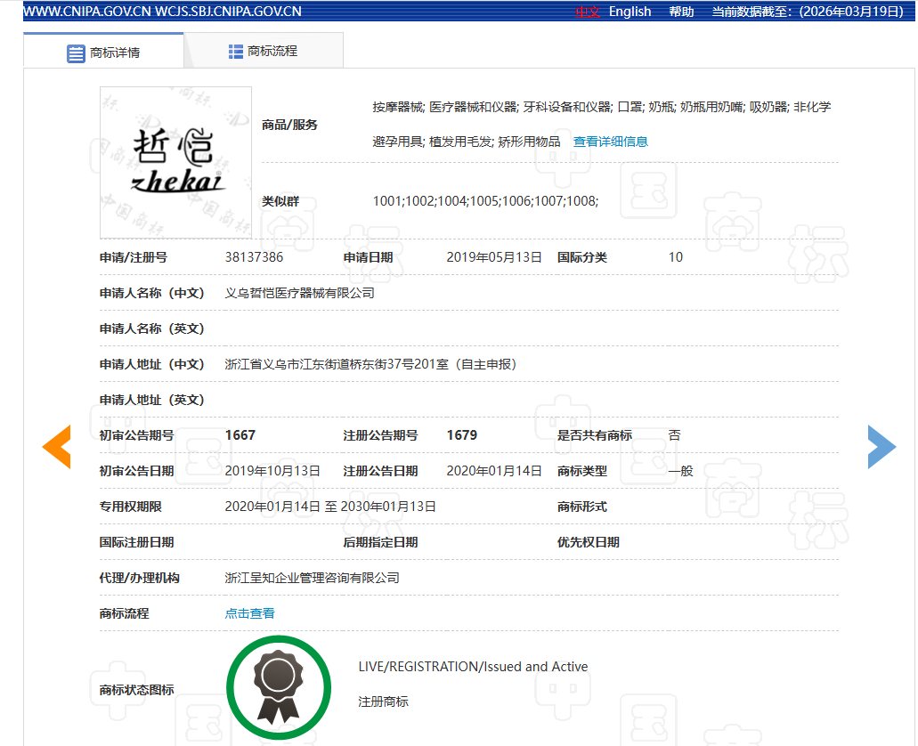The width and height of the screenshot is (918, 746).
Task: Click the orange left navigation arrow
Action: 56,446
